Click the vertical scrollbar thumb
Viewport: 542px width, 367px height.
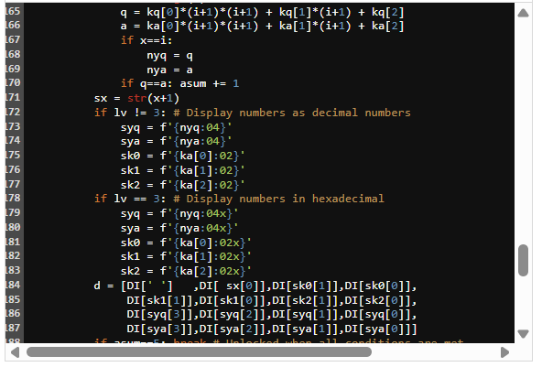pyautogui.click(x=523, y=260)
